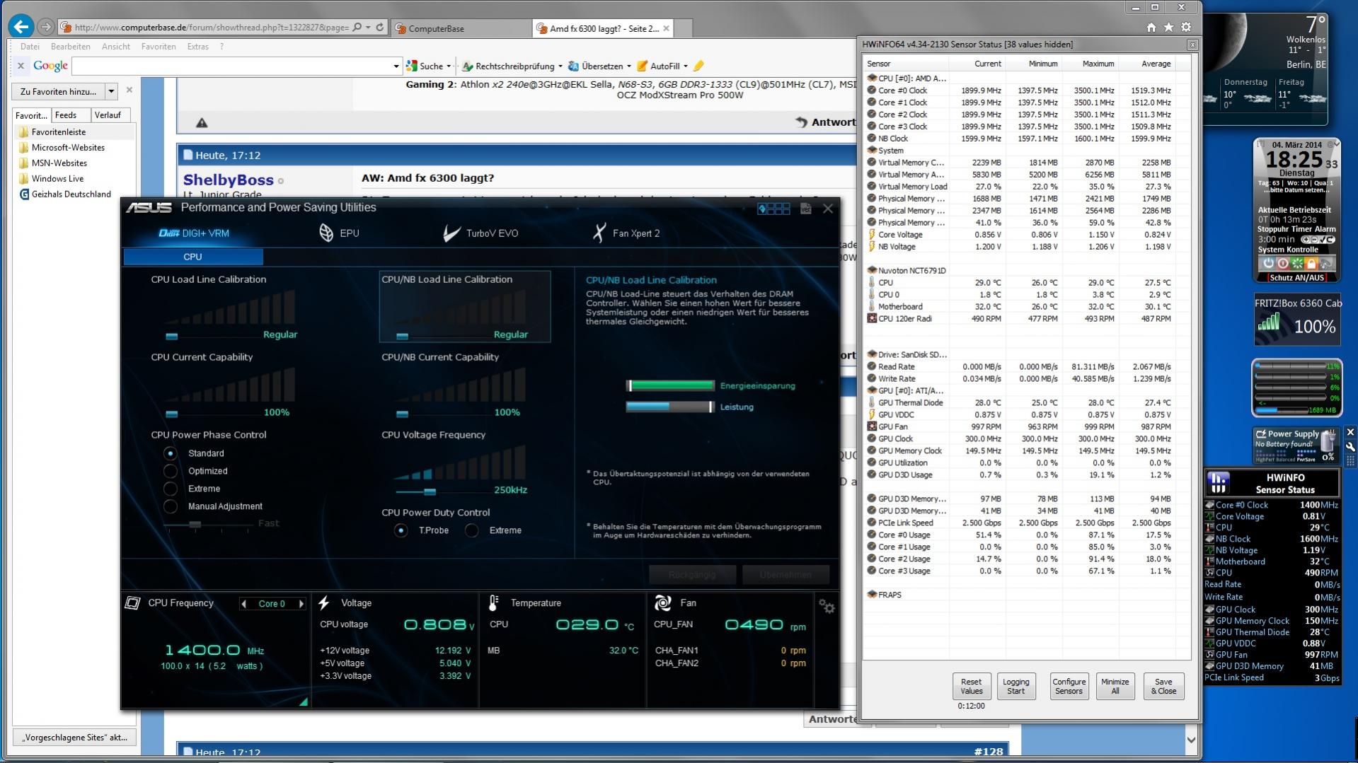Close the 'Amd fx 6300 laggt?' tab
This screenshot has height=763, width=1358.
[667, 28]
